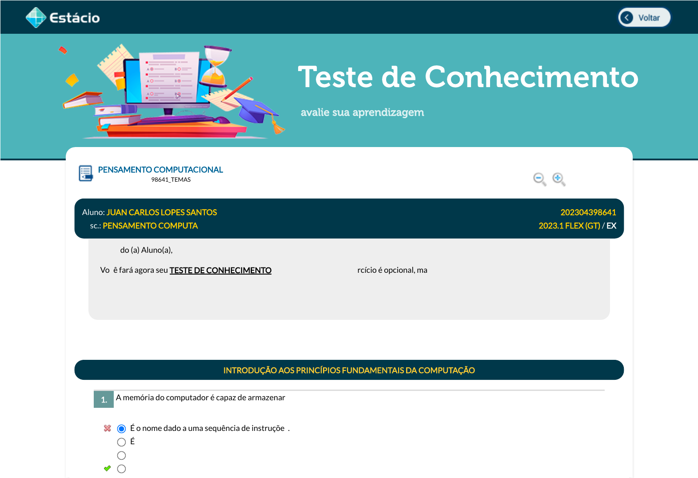Click the 2023.1 FLEX (GT) term label
Screen dimensions: 698x478
[x=569, y=226]
